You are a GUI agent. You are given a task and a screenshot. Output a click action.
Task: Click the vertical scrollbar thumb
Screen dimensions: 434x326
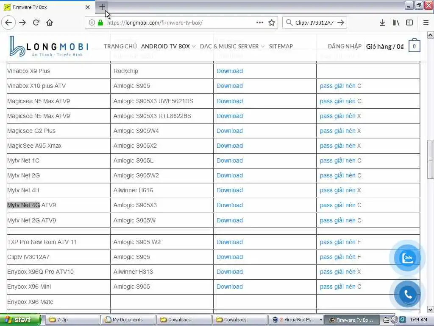point(431,160)
